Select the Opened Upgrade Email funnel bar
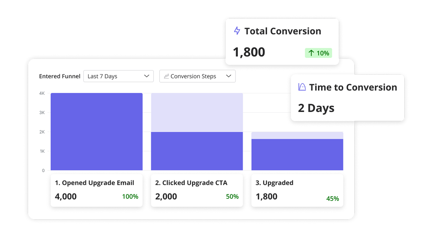The height and width of the screenshot is (239, 432). tap(96, 132)
